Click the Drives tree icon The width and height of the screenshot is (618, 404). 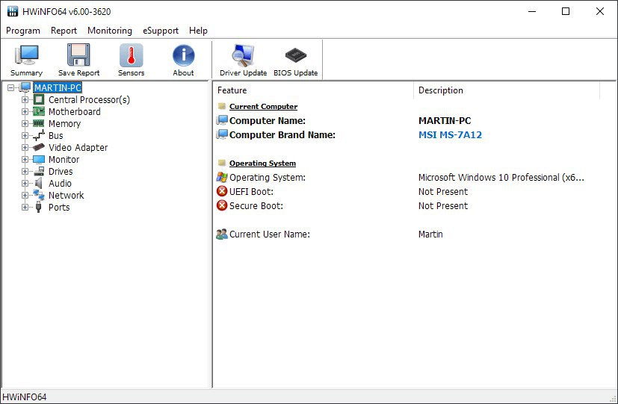(39, 171)
